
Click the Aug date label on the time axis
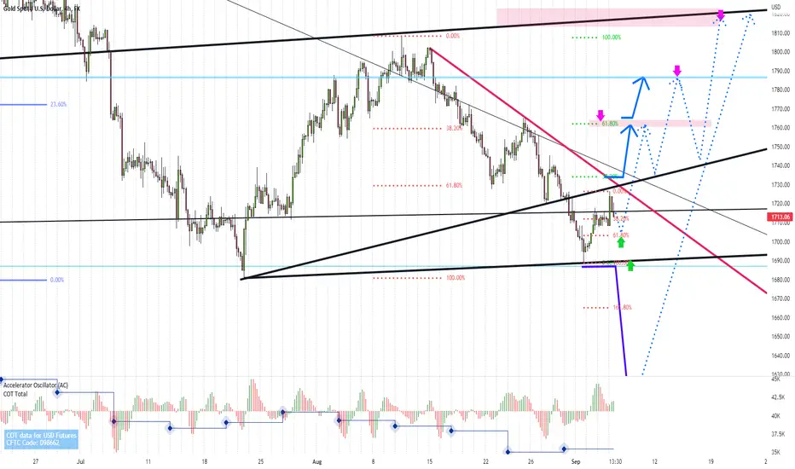click(x=316, y=462)
